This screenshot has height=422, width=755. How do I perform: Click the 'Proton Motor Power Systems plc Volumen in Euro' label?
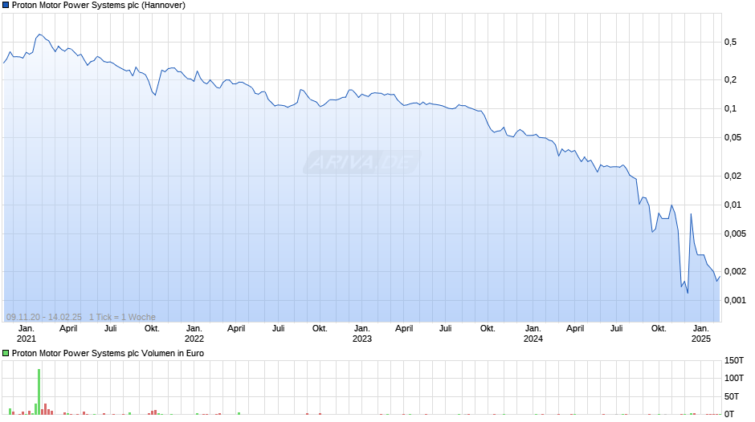tap(108, 353)
